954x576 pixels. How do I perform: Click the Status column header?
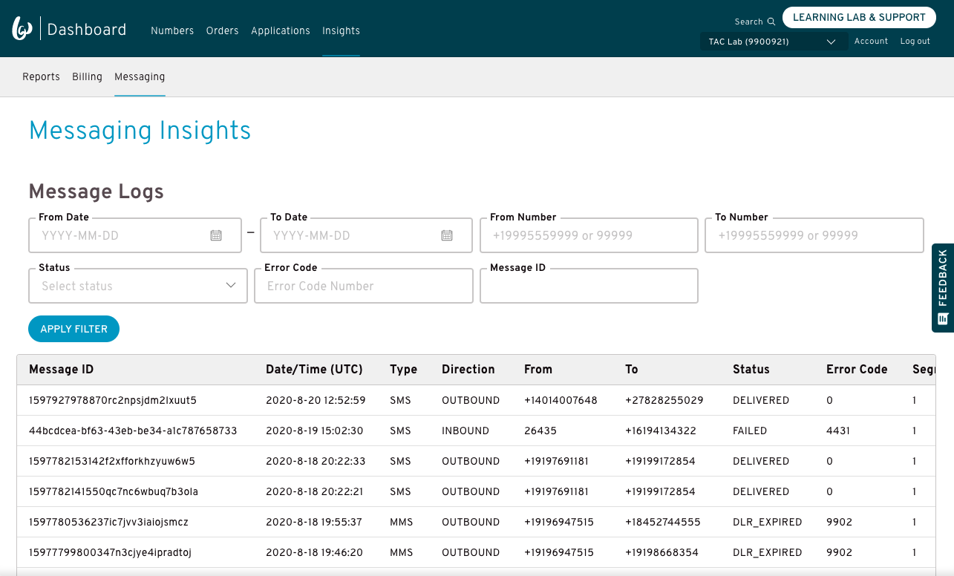pos(751,370)
